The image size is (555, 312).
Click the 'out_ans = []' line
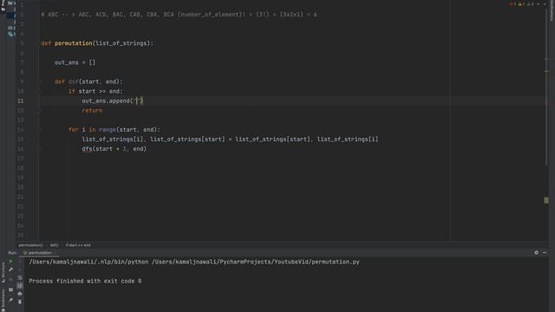75,62
